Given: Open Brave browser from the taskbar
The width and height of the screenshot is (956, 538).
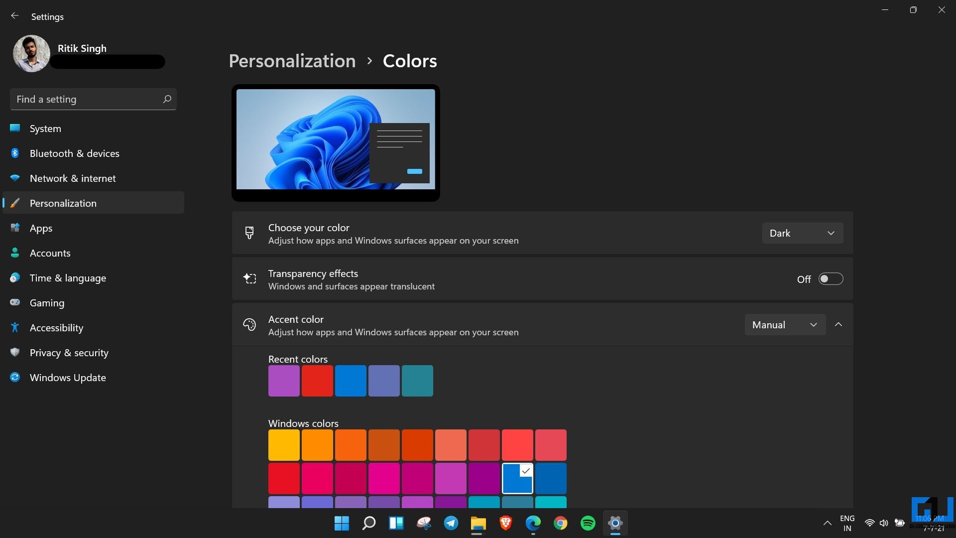Looking at the screenshot, I should click(x=505, y=523).
